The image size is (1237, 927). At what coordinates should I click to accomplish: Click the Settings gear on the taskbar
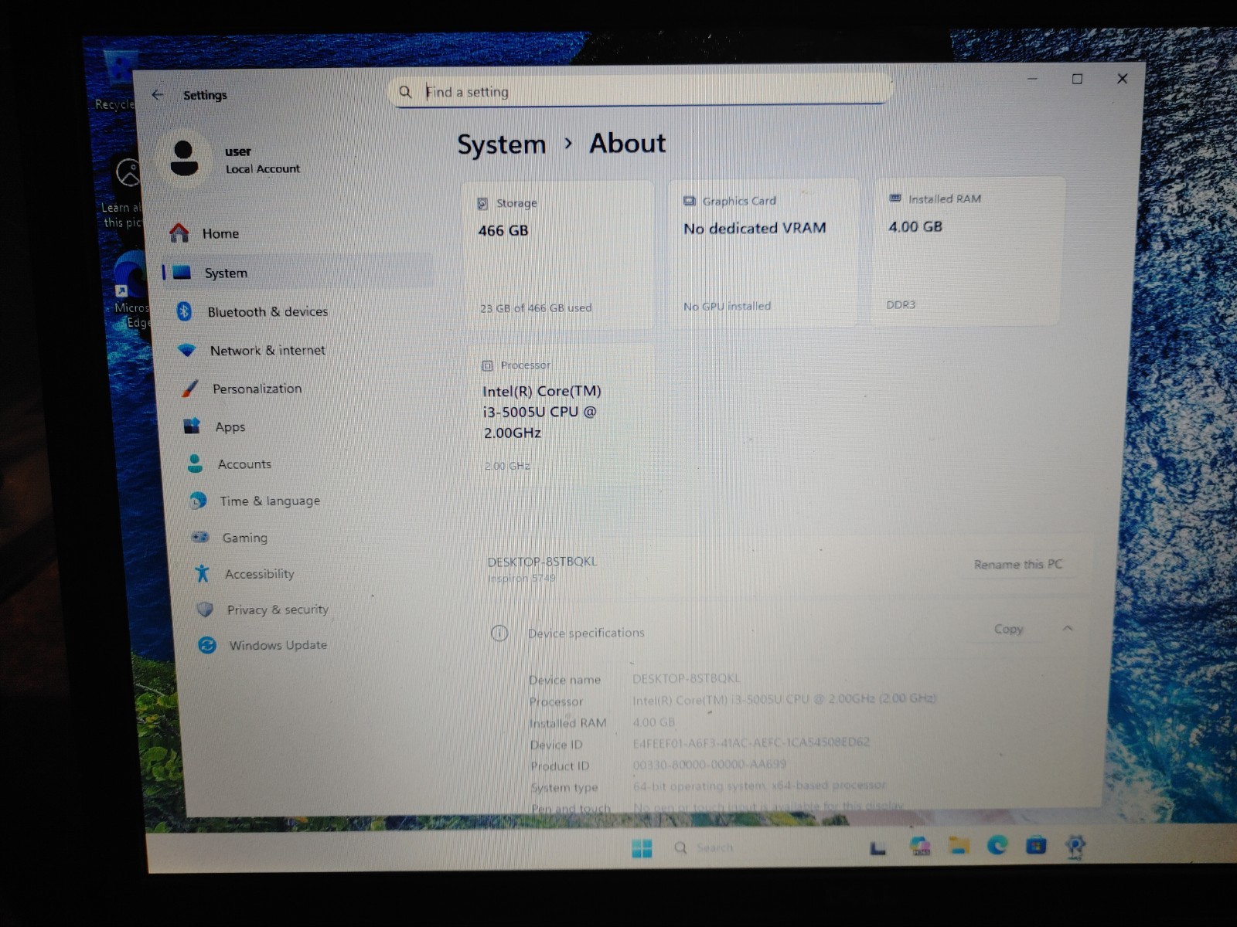[x=1075, y=846]
